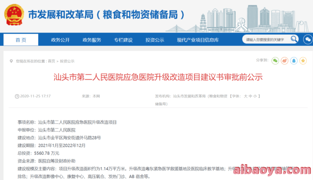Set font size to 小

255,96
